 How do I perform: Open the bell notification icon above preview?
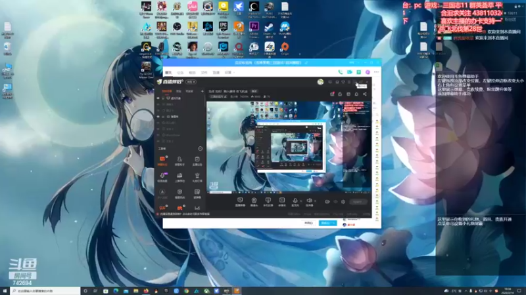[x=356, y=94]
